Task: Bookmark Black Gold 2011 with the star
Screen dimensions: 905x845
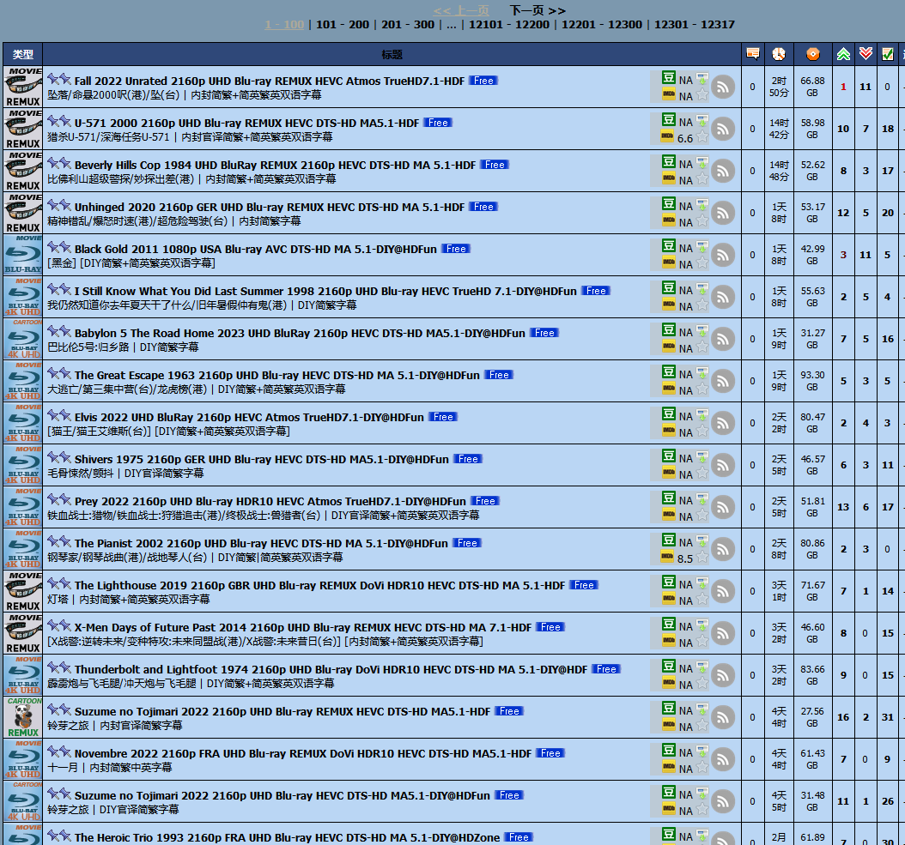Action: tap(702, 263)
